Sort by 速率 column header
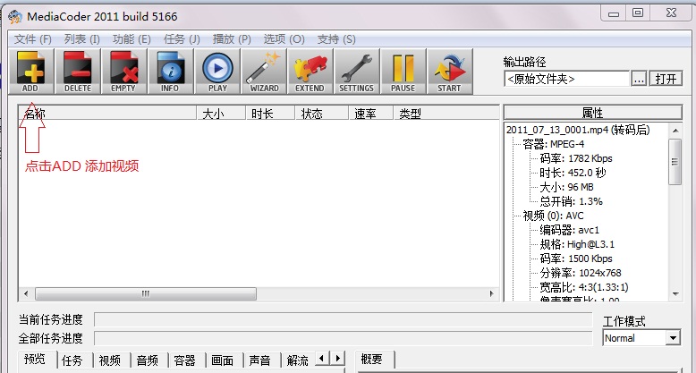The width and height of the screenshot is (696, 373). pyautogui.click(x=371, y=114)
